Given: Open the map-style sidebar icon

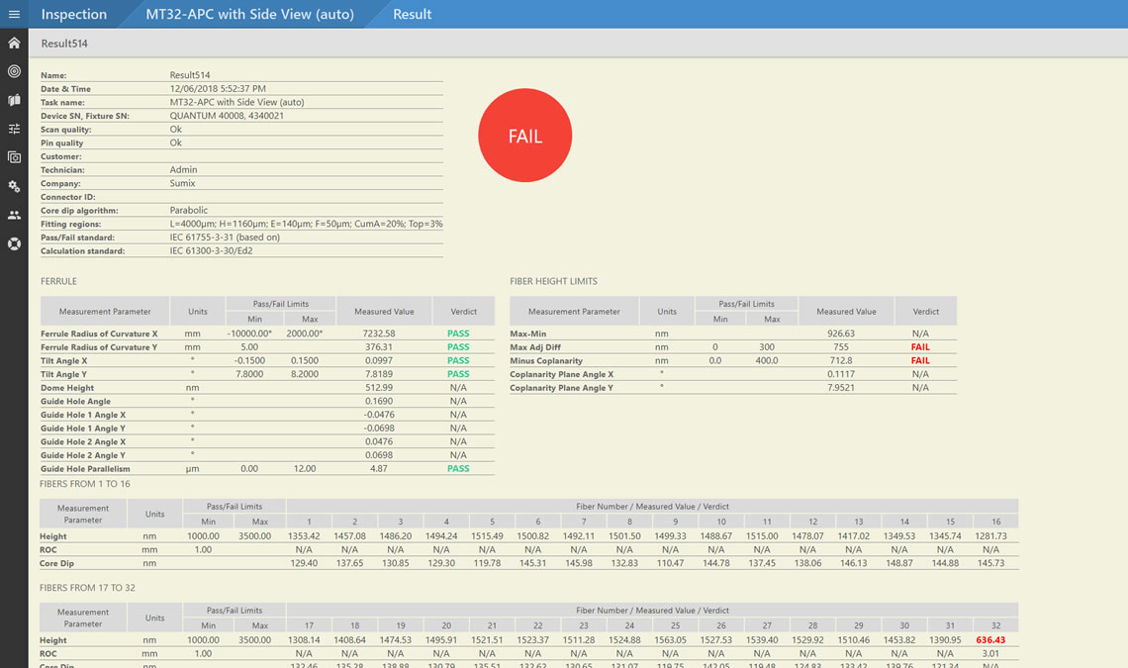Looking at the screenshot, I should pyautogui.click(x=14, y=100).
